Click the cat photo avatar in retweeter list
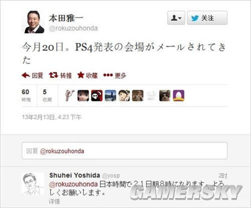The height and width of the screenshot is (208, 251). pos(165,96)
